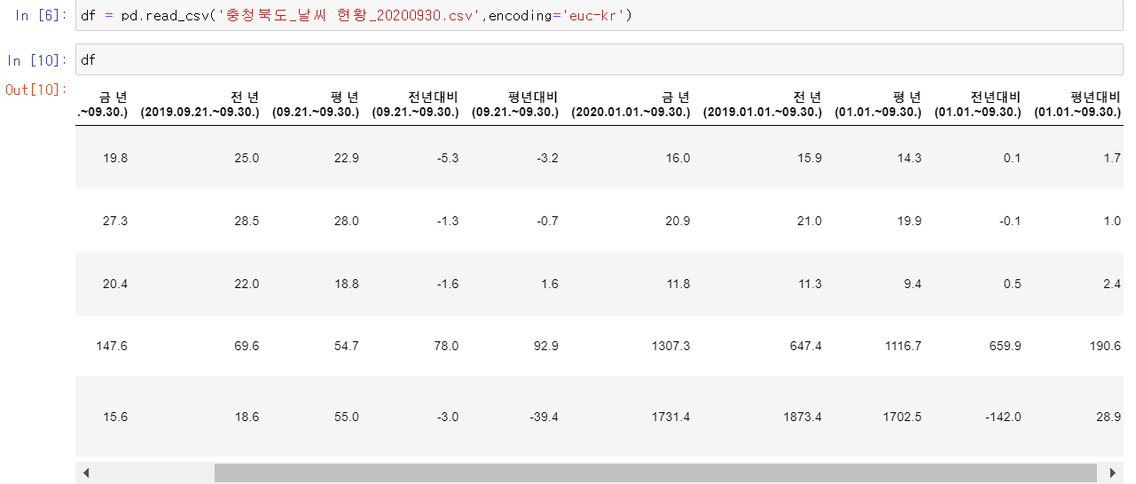The image size is (1136, 484).
Task: Click the table cell with value 15.6
Action: 115,417
